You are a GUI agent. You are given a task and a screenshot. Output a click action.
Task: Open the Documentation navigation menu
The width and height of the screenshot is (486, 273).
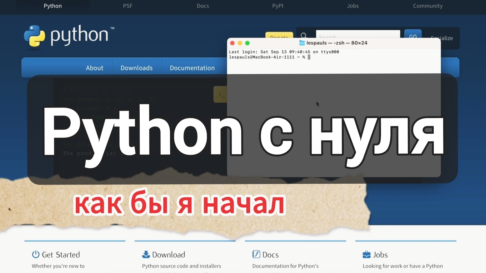192,68
